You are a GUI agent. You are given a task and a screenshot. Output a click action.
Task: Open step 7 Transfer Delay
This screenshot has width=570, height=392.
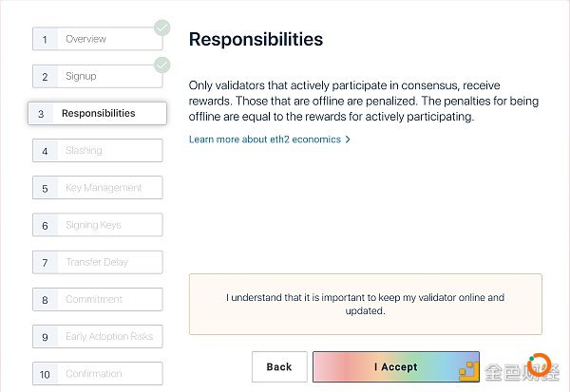coord(98,262)
